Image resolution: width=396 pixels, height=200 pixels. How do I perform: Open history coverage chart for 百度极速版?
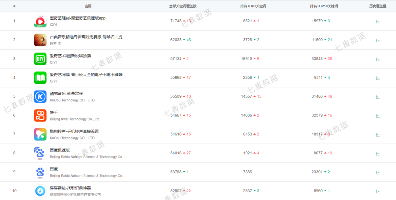tap(378, 154)
